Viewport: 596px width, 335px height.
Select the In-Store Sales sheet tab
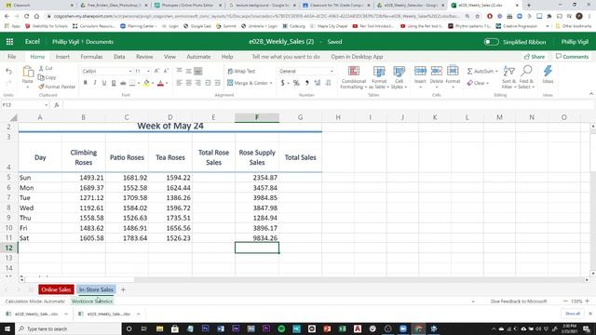click(x=96, y=289)
